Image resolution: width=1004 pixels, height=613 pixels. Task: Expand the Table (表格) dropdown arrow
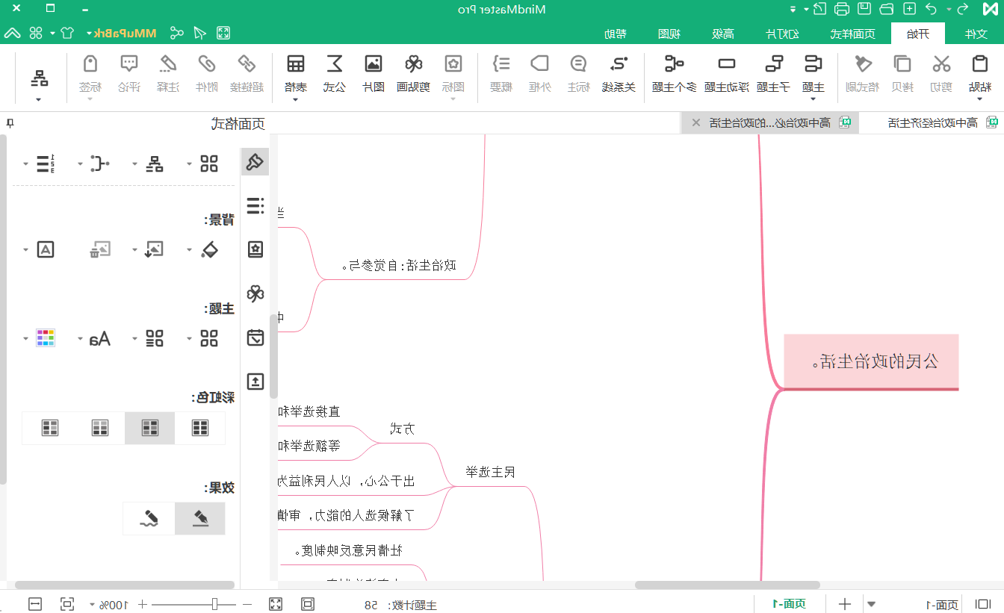[x=295, y=99]
